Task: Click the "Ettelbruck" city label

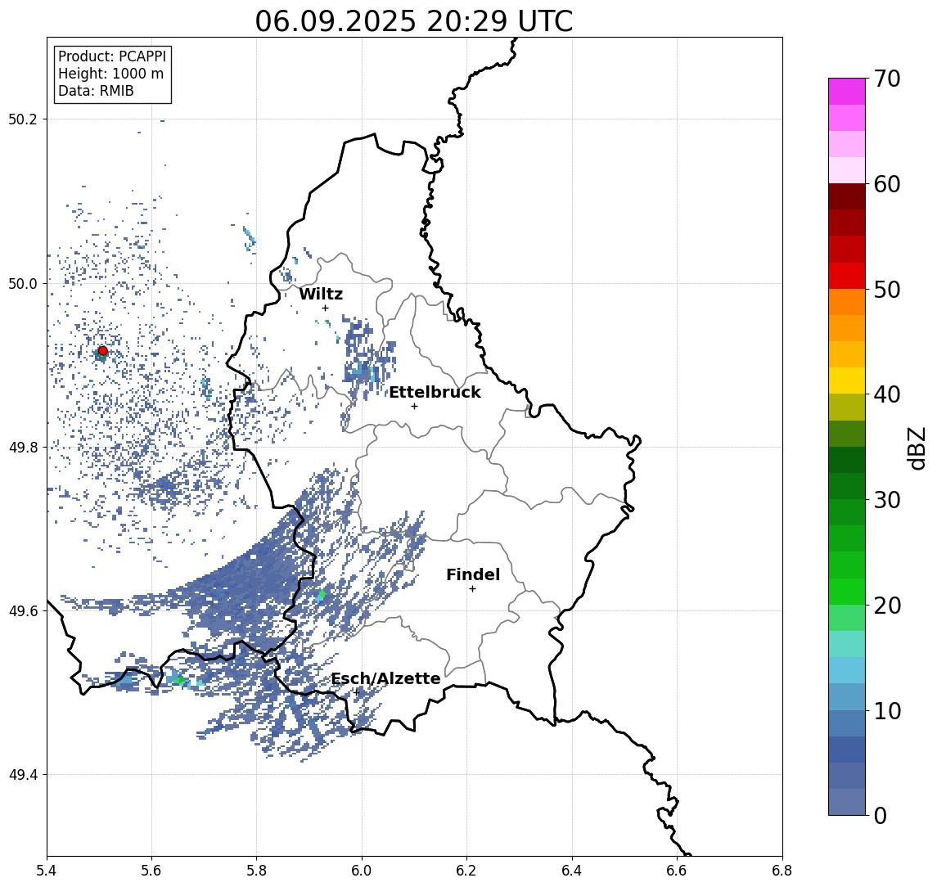Action: coord(435,392)
